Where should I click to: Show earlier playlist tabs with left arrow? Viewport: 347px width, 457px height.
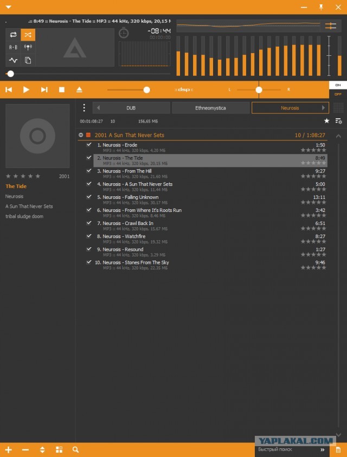coord(98,108)
